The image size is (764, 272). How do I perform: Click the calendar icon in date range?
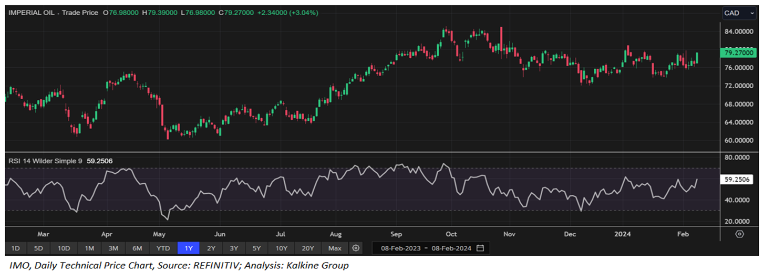click(x=480, y=248)
